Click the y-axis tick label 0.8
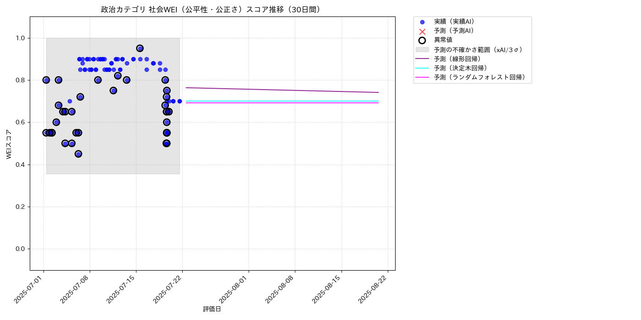Viewport: 641px width, 320px height. (x=21, y=80)
